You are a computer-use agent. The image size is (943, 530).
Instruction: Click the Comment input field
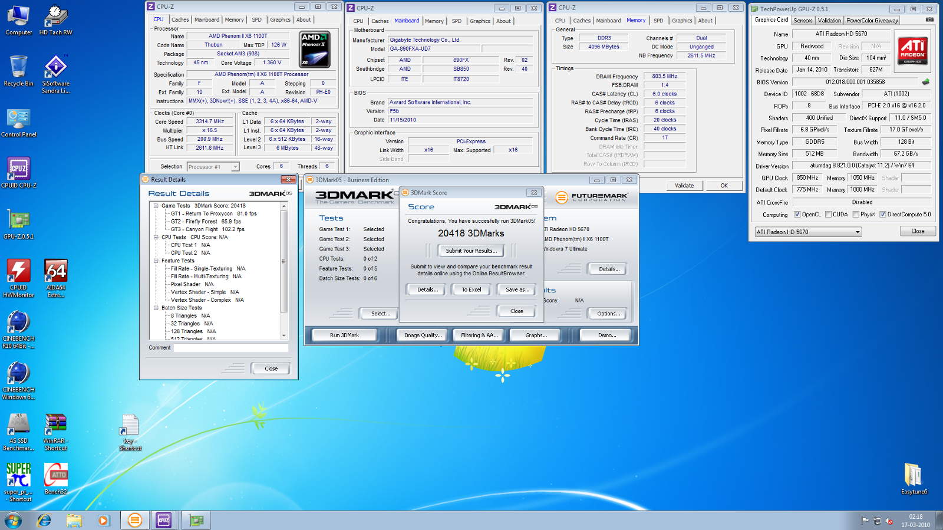click(231, 348)
